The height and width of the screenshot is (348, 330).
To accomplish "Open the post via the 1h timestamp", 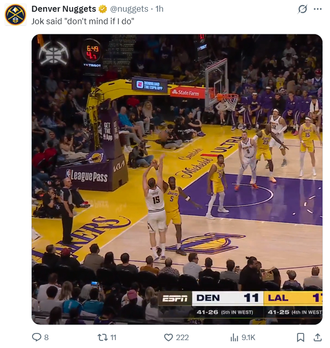I will click(x=159, y=9).
